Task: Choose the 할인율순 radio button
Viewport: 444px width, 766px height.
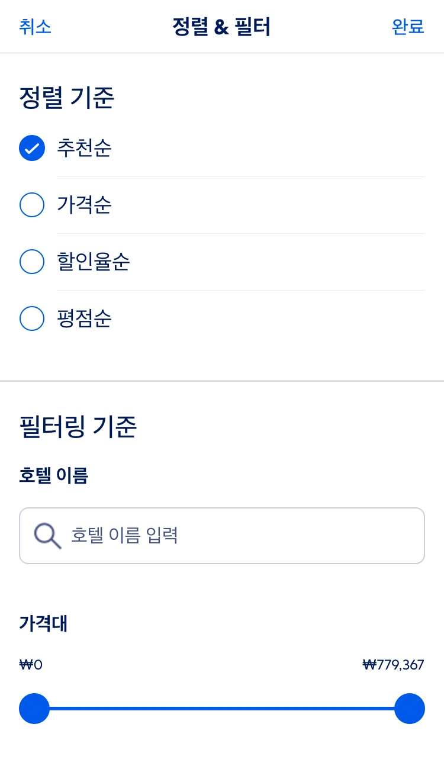Action: tap(32, 262)
